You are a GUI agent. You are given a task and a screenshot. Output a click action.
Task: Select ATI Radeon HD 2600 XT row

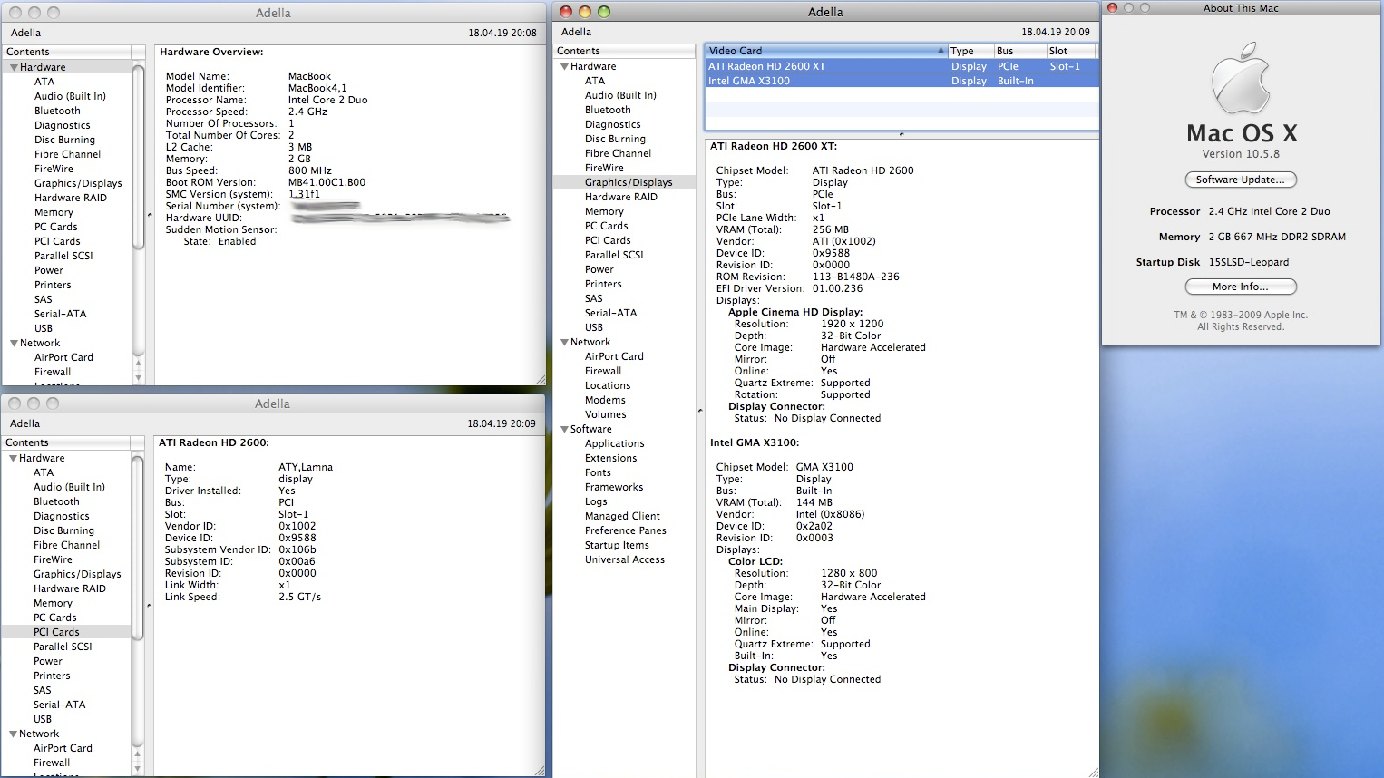point(902,66)
